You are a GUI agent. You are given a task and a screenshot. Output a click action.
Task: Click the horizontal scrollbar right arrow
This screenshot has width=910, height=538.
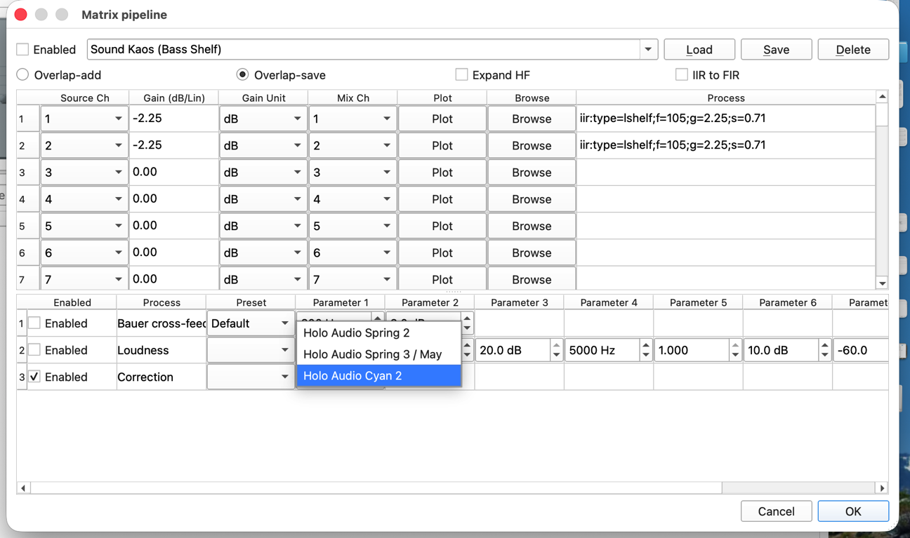pyautogui.click(x=882, y=487)
